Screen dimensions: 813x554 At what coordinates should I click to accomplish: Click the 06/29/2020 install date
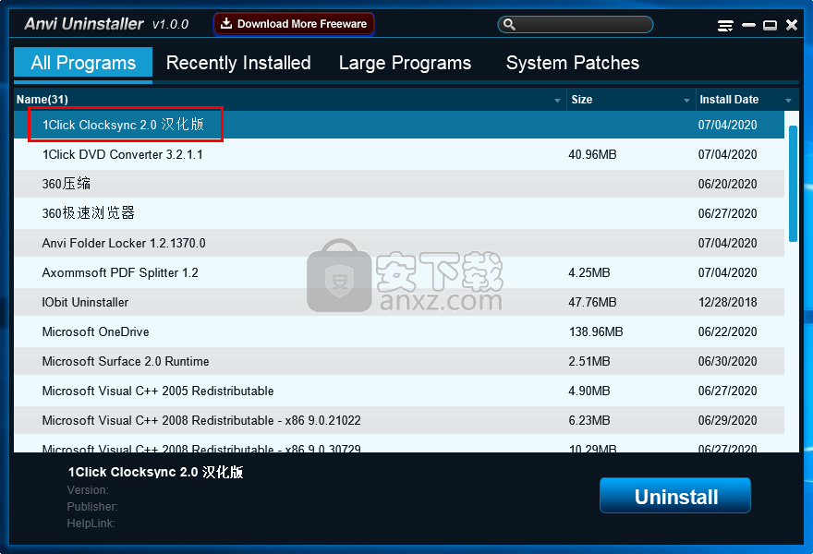coord(727,420)
